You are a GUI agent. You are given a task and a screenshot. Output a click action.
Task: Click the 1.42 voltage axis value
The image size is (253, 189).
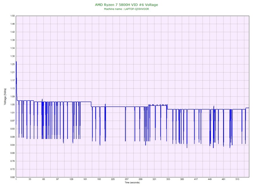pyautogui.click(x=12, y=32)
